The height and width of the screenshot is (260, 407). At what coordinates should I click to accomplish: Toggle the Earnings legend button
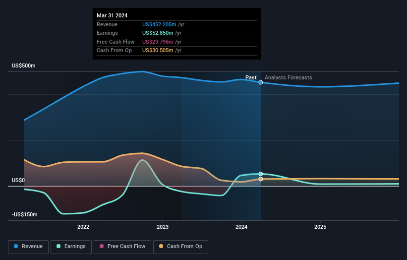click(x=71, y=247)
